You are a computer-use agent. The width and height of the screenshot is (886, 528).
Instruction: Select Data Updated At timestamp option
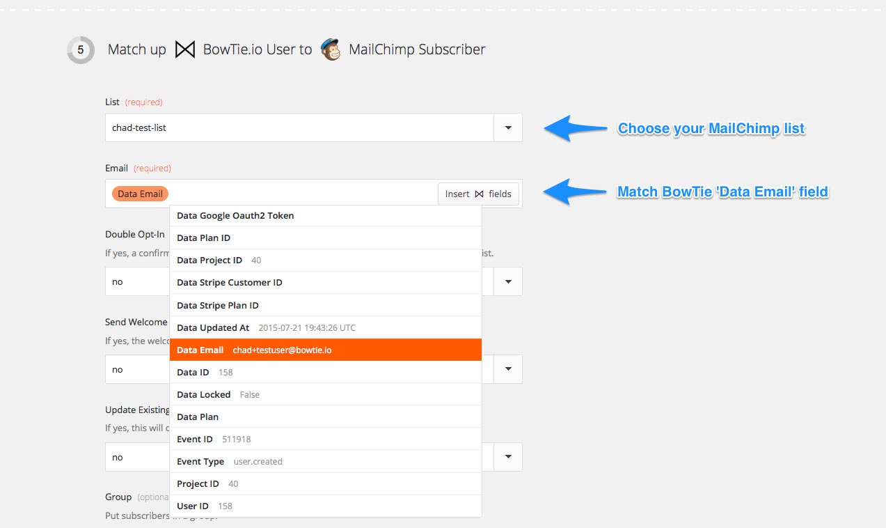(x=326, y=327)
